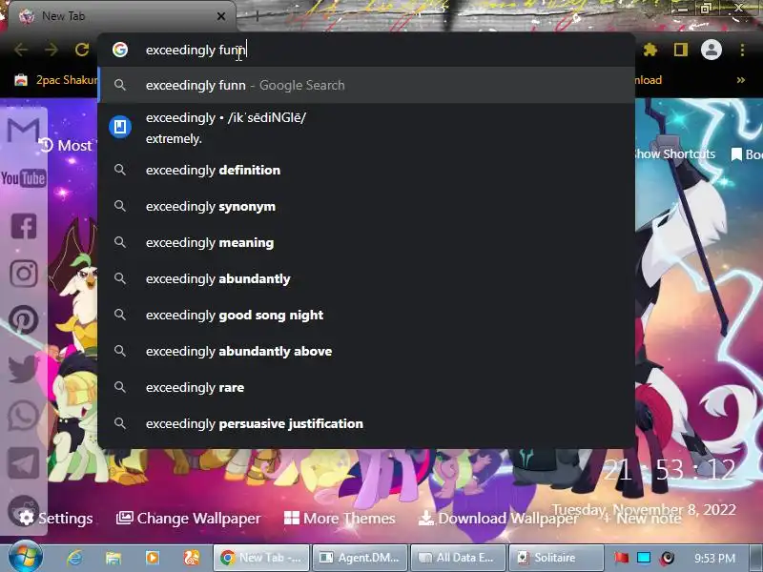Screen dimensions: 763x572
Task: Open Twitter sidebar icon
Action: [23, 368]
